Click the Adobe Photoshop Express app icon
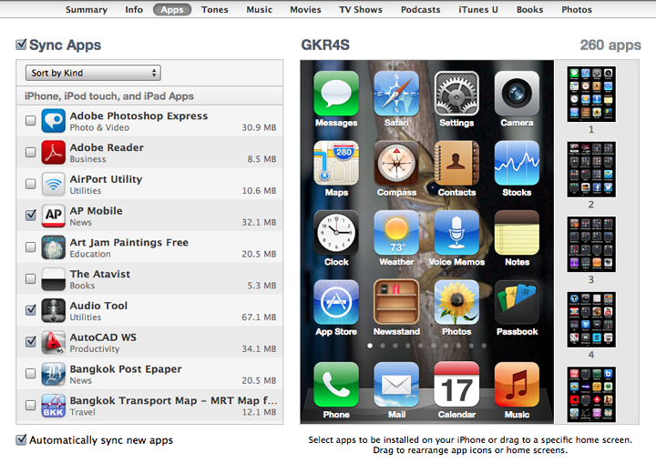The width and height of the screenshot is (656, 473). (x=53, y=121)
